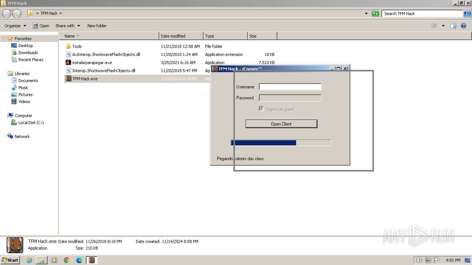Open Recent Places in Favorites
Screen dimensions: 472x265
coord(31,60)
